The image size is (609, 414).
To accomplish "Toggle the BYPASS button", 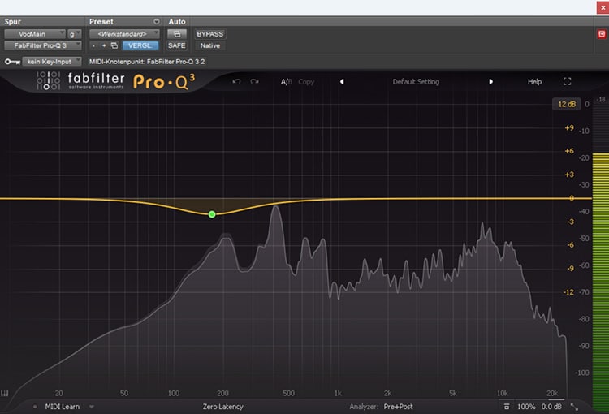I will [x=209, y=34].
